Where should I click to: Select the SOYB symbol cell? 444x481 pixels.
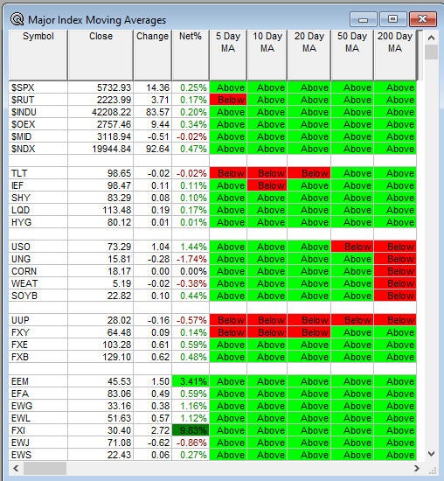click(x=38, y=296)
